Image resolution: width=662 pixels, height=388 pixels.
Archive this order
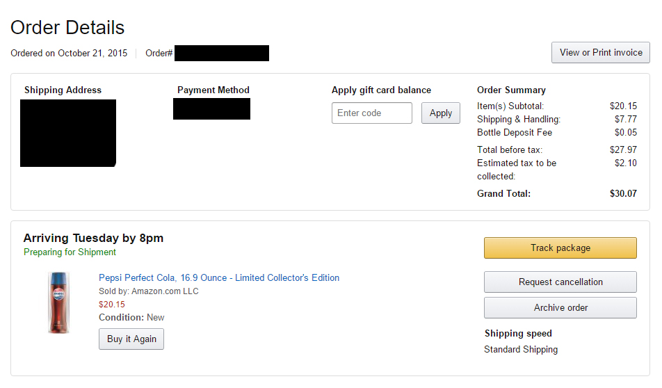pyautogui.click(x=560, y=308)
